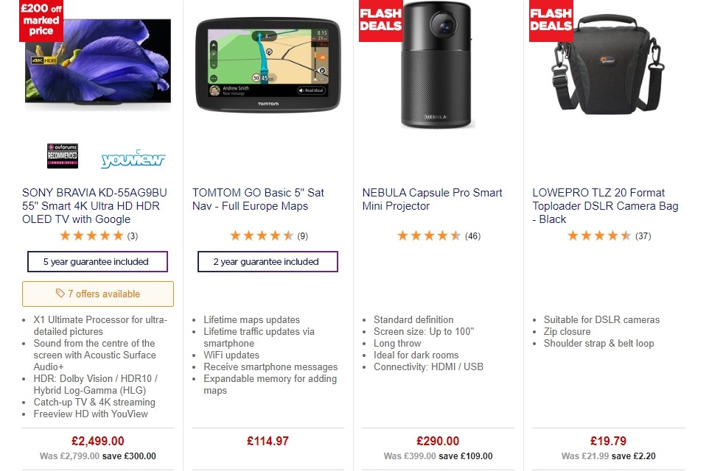Viewport: 723px width, 471px height.
Task: Open the NEBULA Capsule Pro Mini Projector listing
Action: 432,199
